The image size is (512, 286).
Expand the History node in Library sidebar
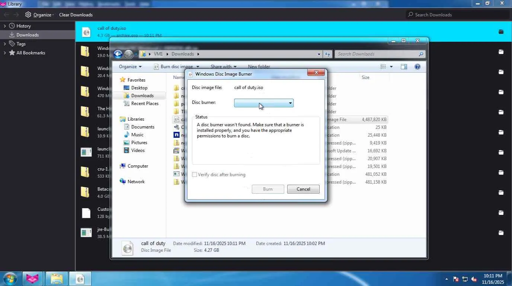(5, 26)
